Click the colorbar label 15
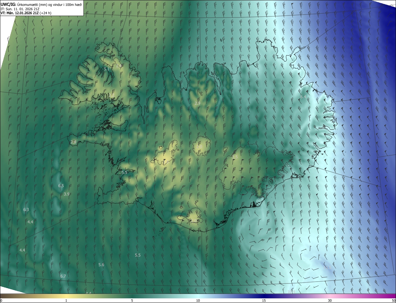The width and height of the screenshot is (396, 303). 264,301
